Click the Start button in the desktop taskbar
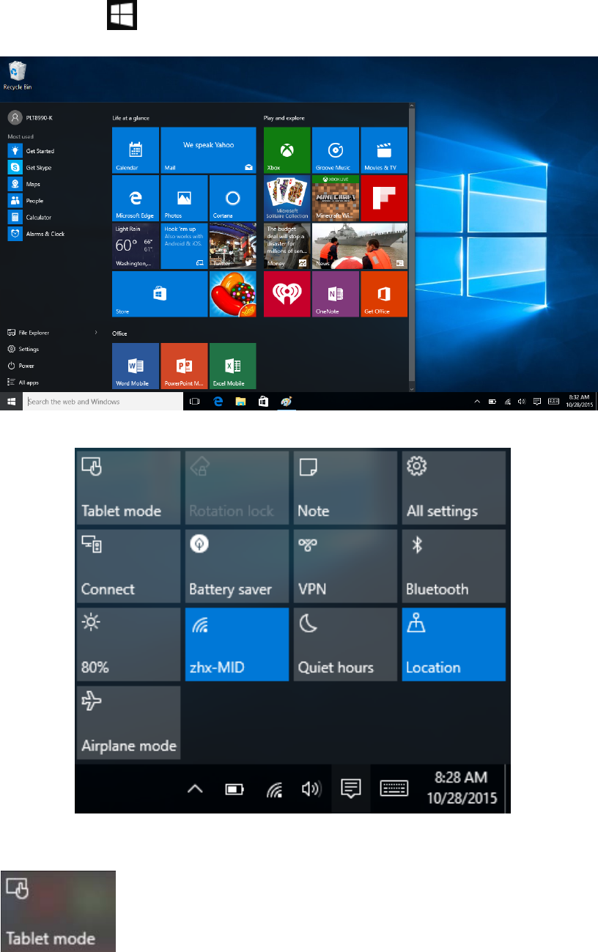 (x=11, y=402)
